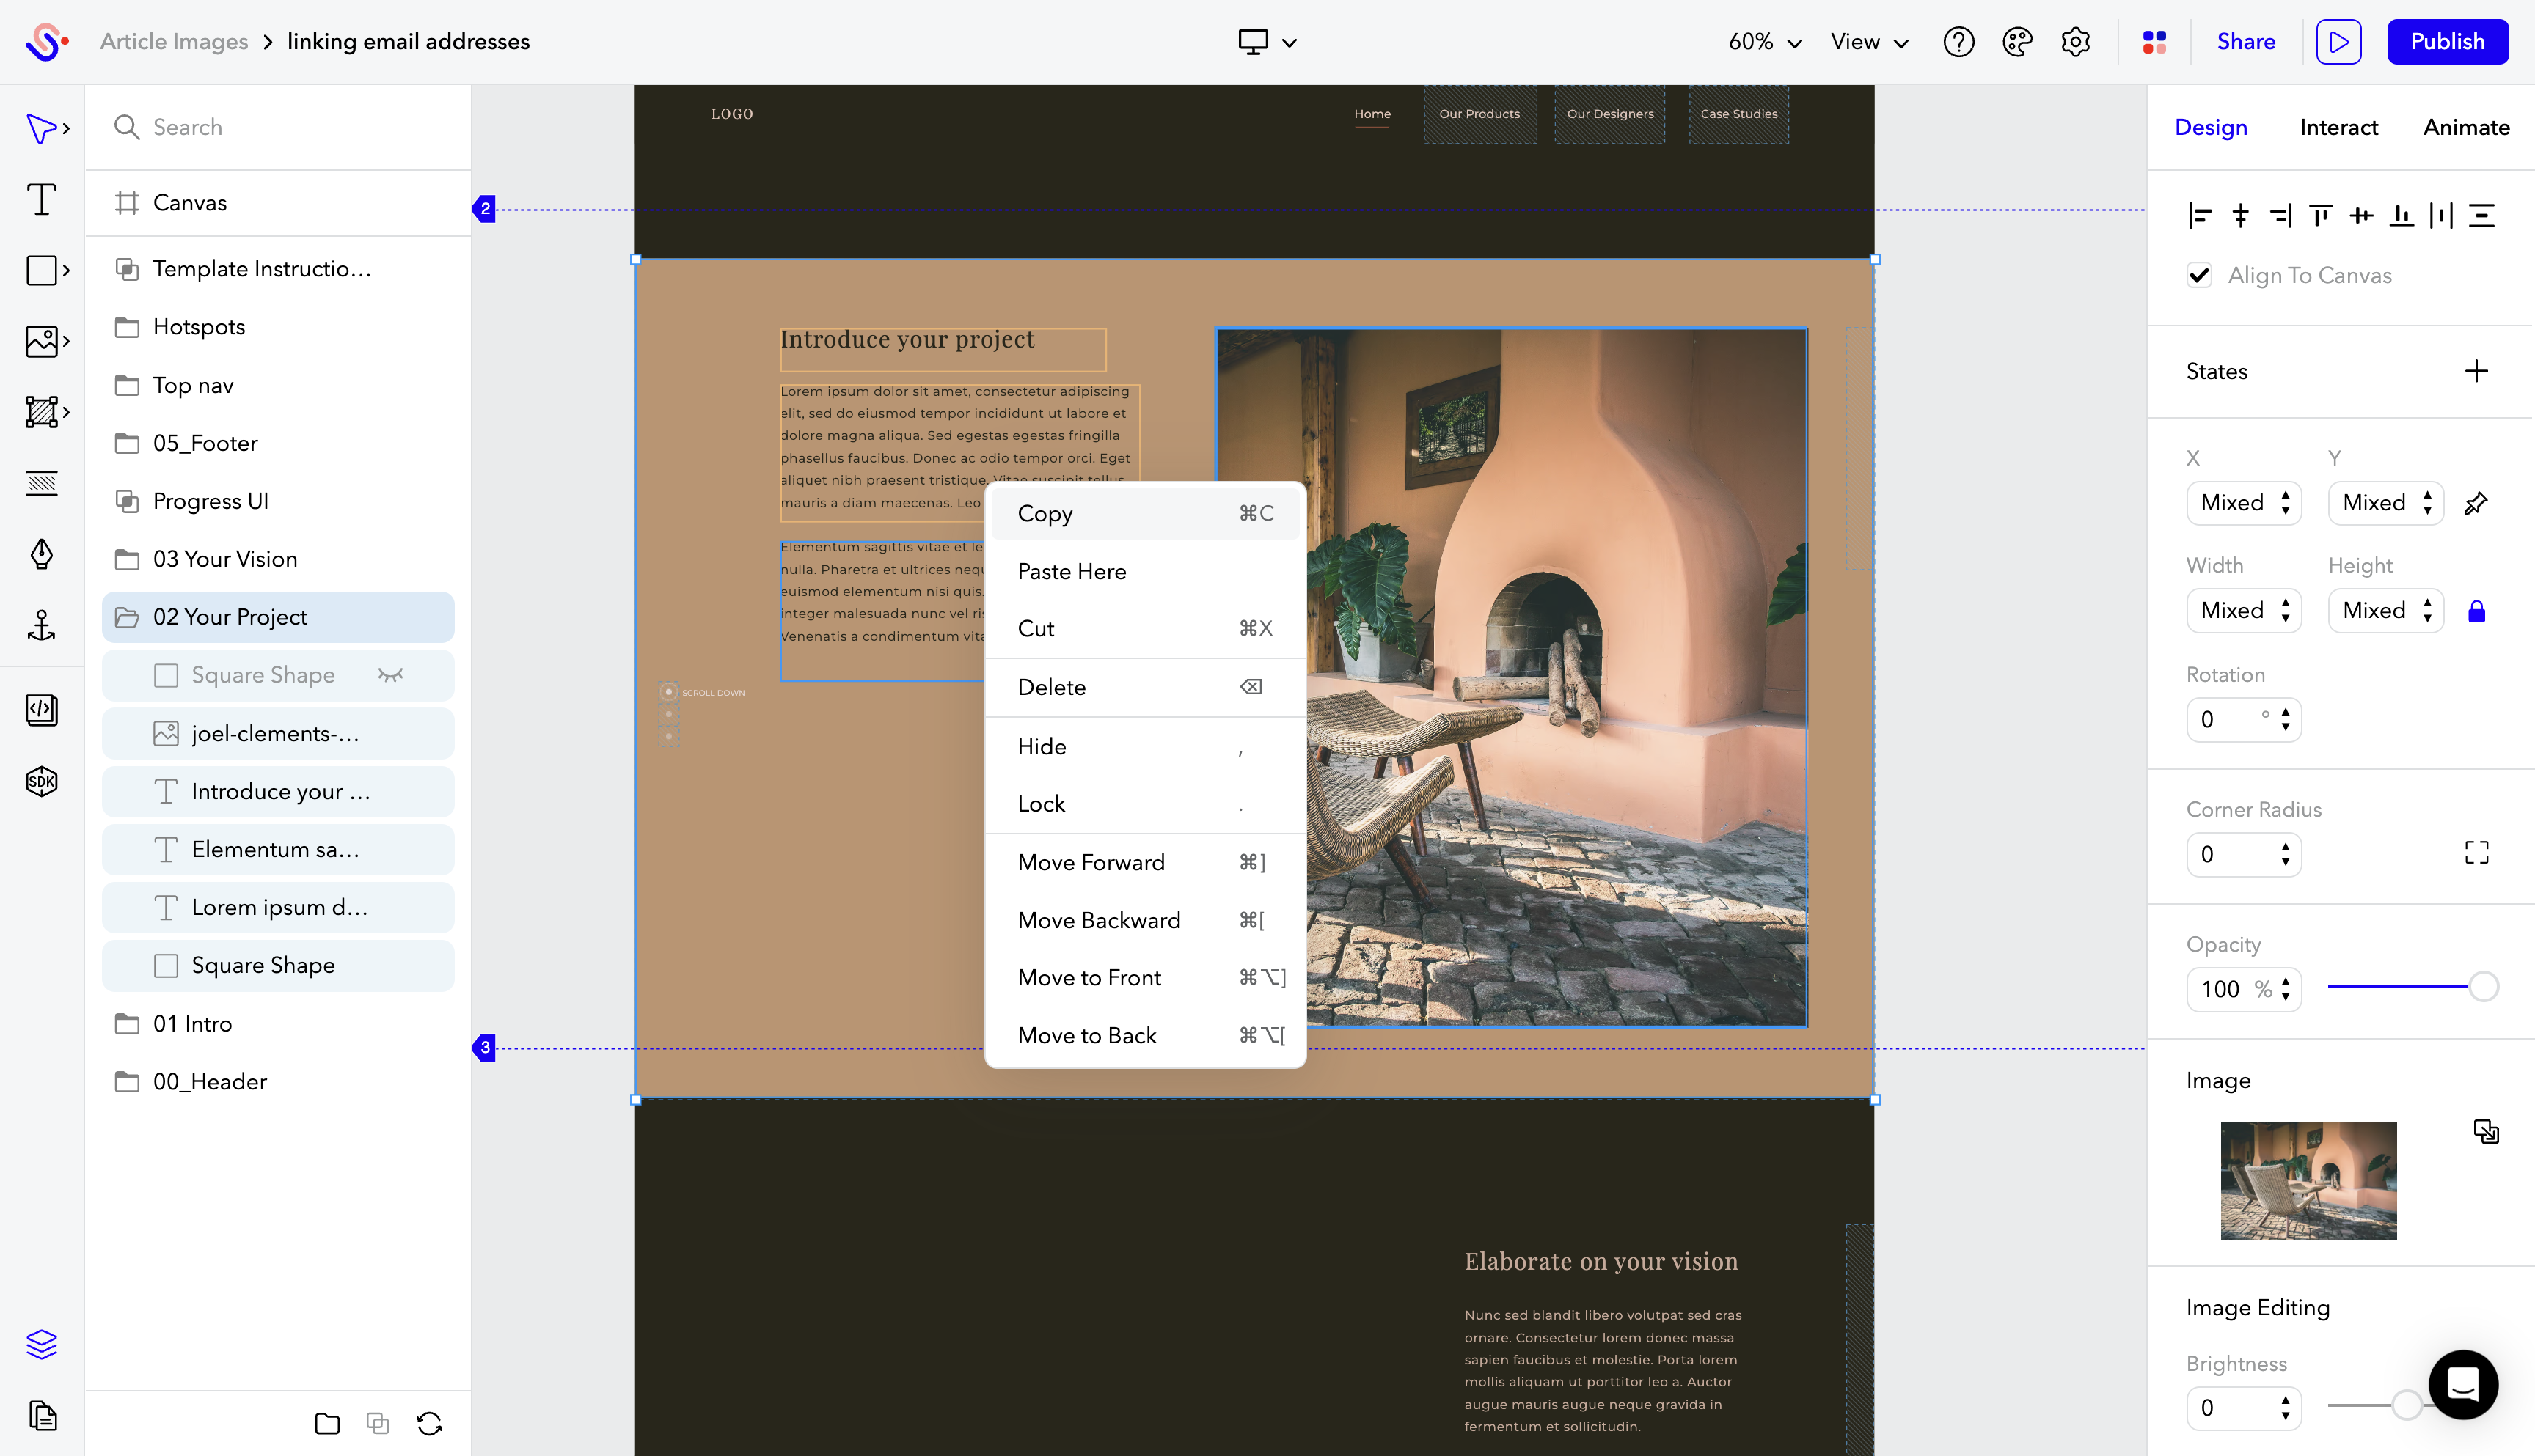Select the Components panel icon
The width and height of the screenshot is (2535, 1456).
[x=42, y=412]
